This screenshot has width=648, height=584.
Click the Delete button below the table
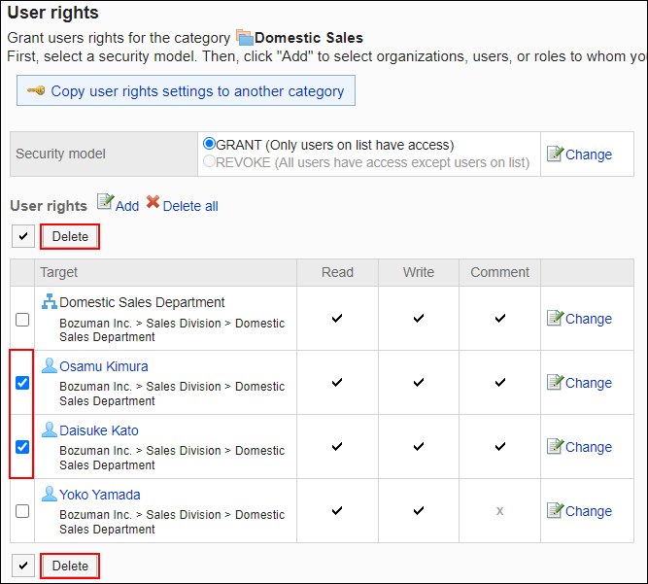tap(70, 566)
